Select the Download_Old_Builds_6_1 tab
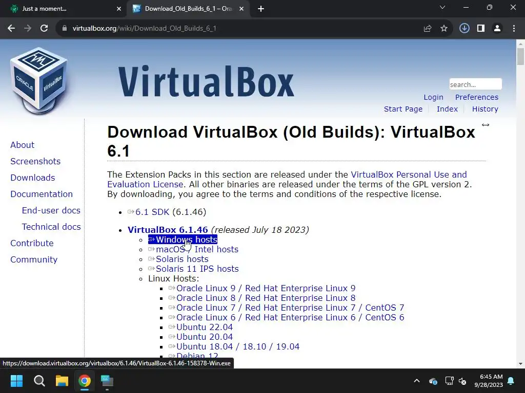Image resolution: width=525 pixels, height=393 pixels. (188, 9)
